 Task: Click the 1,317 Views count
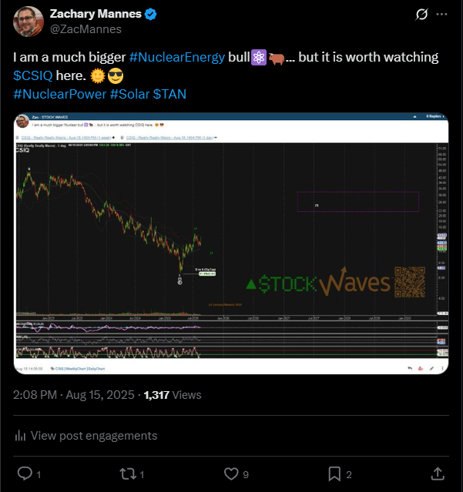[x=173, y=395]
